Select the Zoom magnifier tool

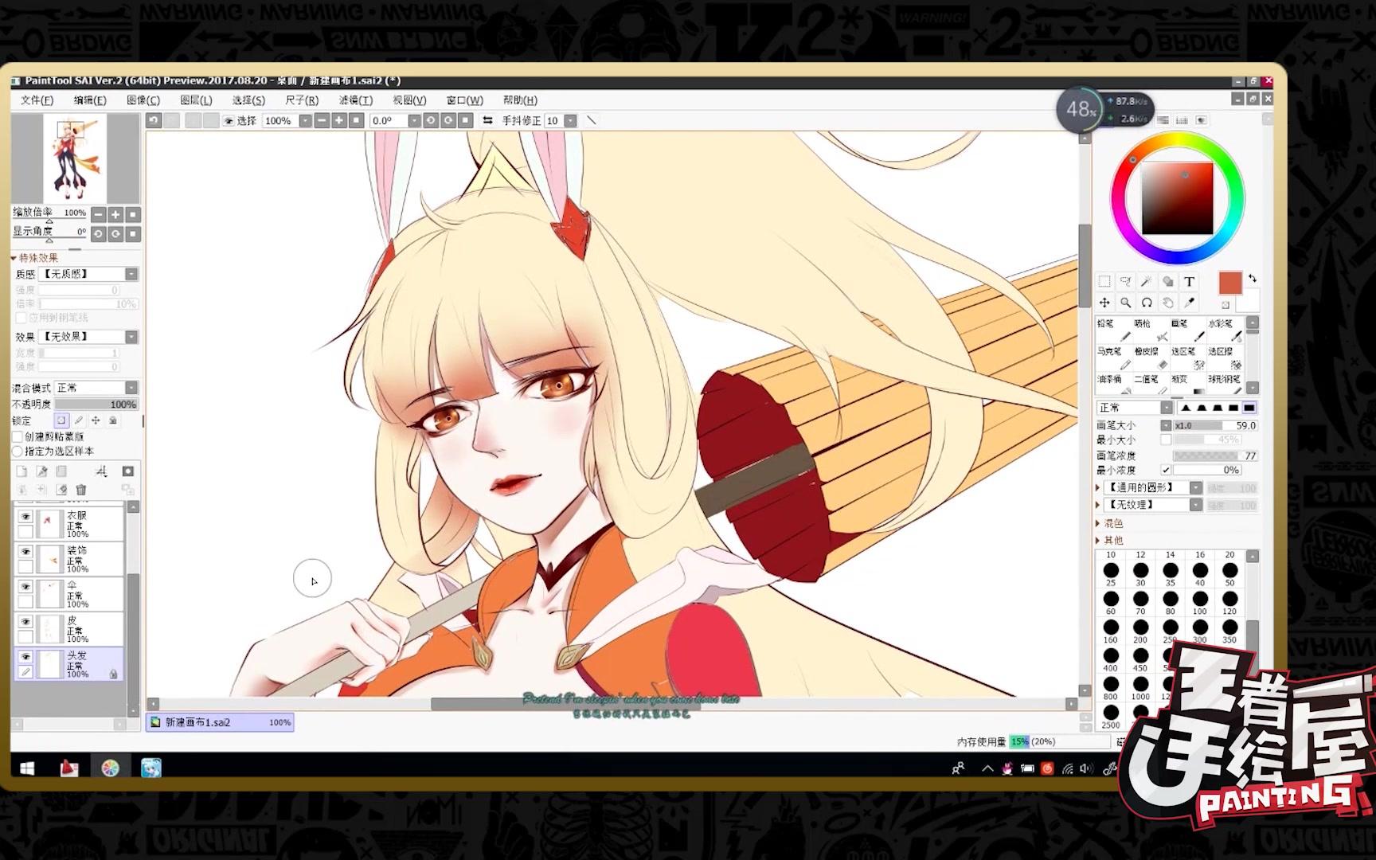pos(1125,303)
